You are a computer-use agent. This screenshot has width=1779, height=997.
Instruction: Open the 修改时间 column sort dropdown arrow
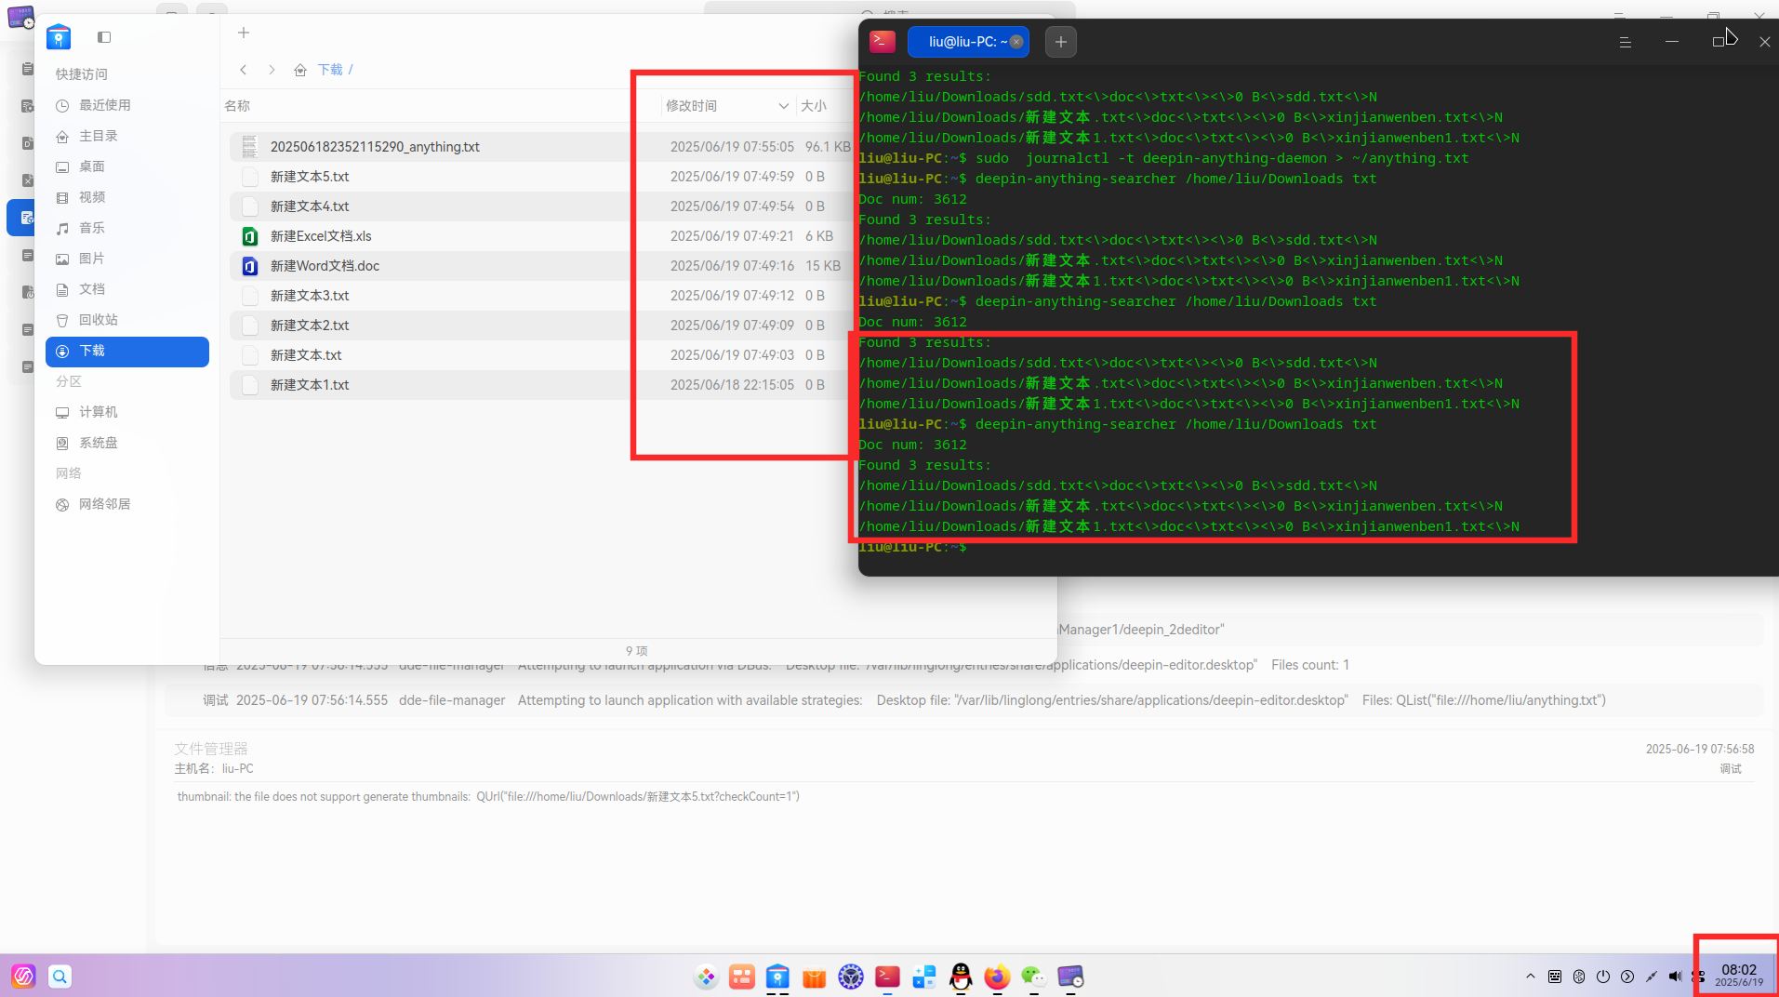click(783, 106)
